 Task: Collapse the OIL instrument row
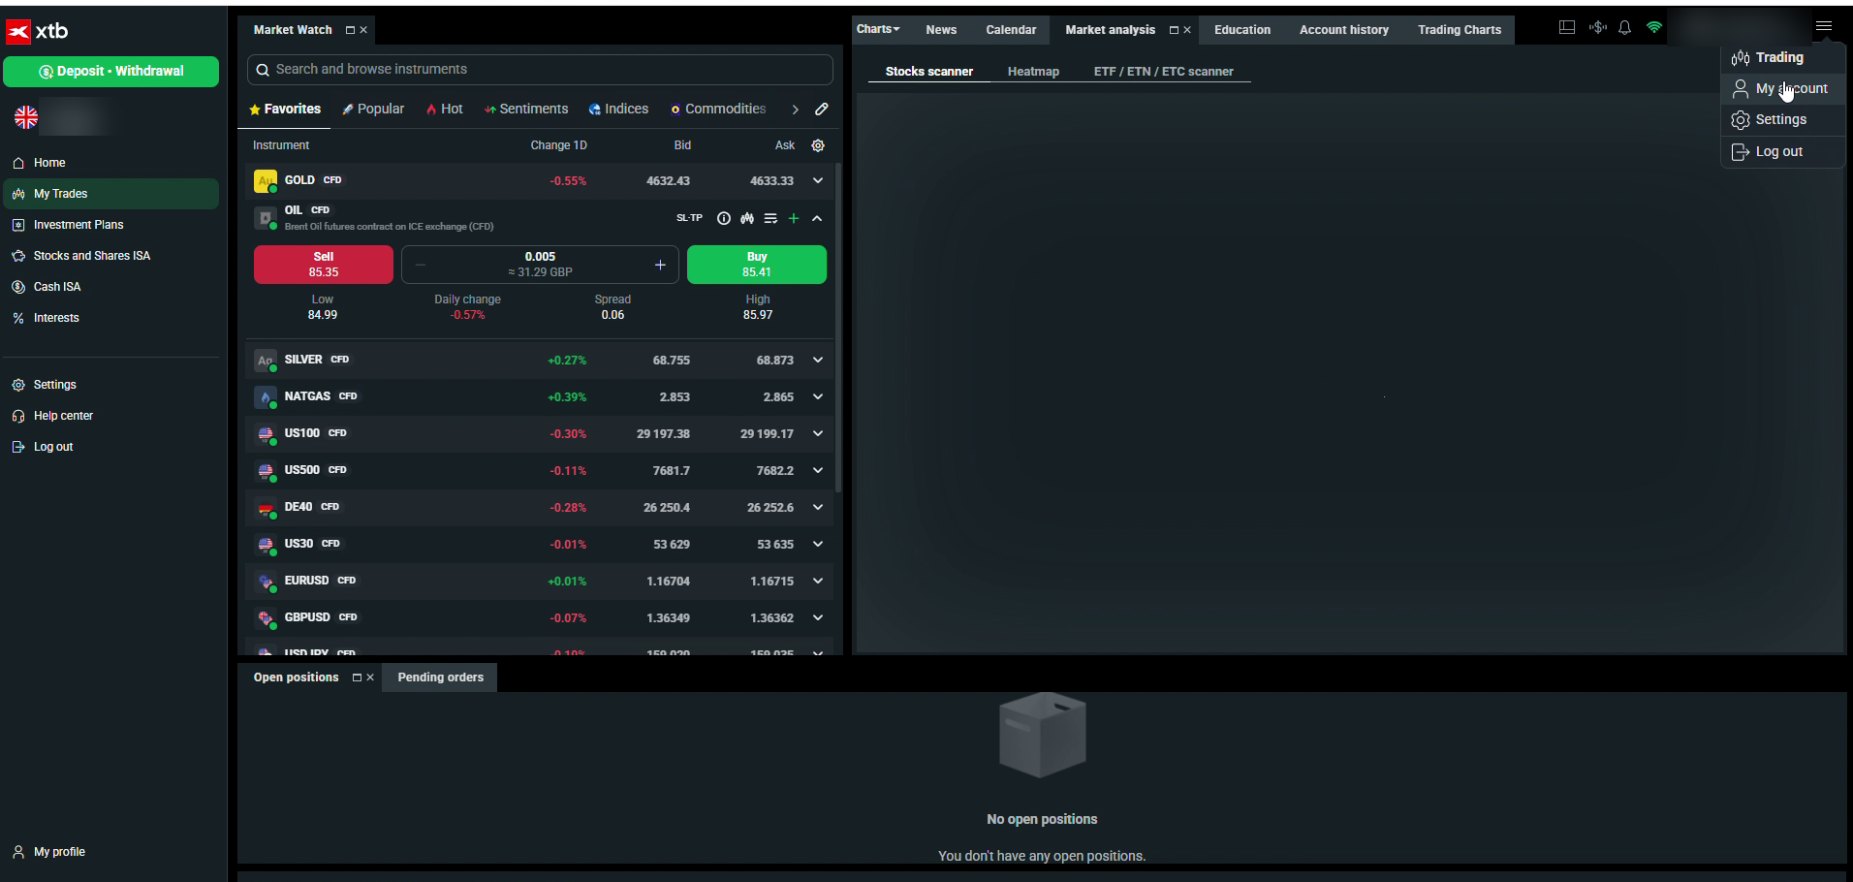(x=817, y=219)
